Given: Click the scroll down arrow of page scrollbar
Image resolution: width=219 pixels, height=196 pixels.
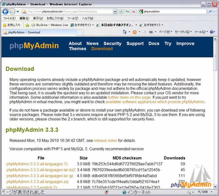Looking at the screenshot, I should click(215, 186).
